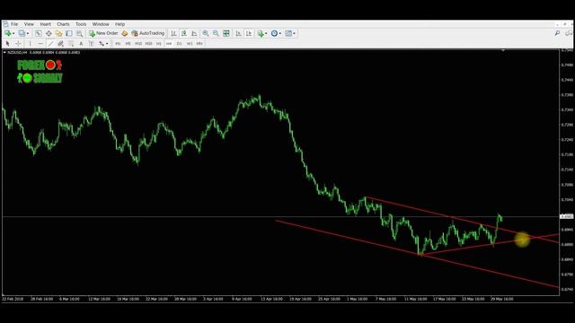Switch to M30 timeframe

point(148,44)
